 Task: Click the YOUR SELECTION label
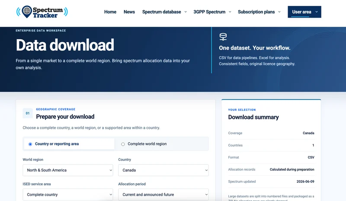point(242,110)
